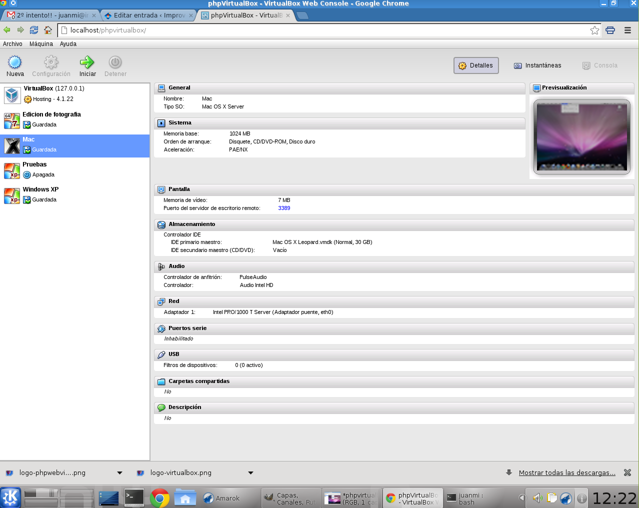Click the Puertos serie icon

(161, 328)
